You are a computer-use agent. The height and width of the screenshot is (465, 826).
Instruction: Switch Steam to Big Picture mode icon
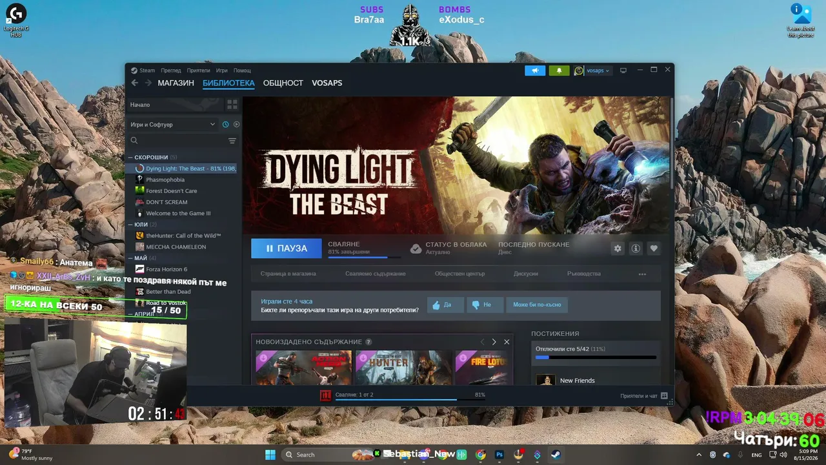[x=623, y=70]
